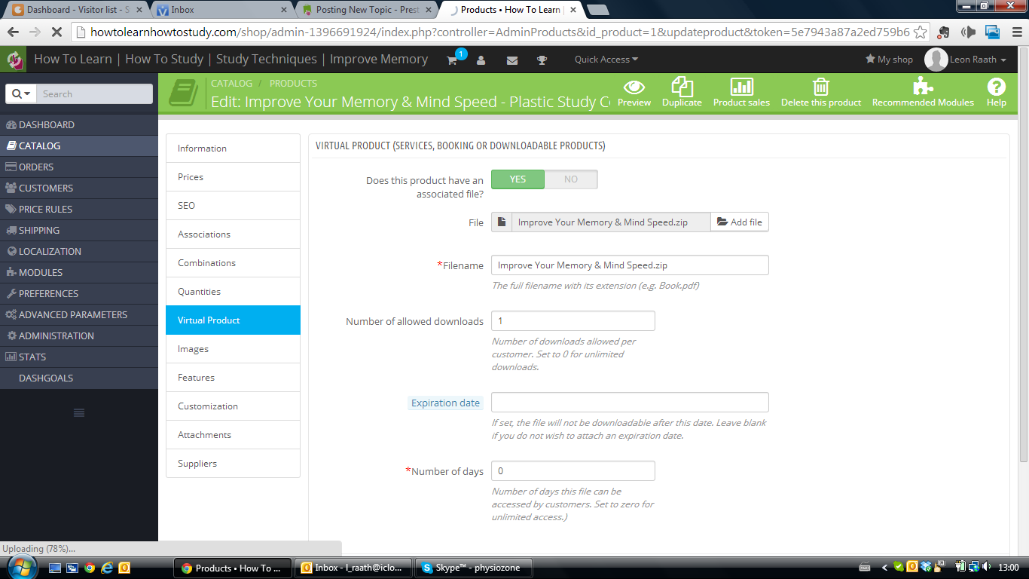Image resolution: width=1029 pixels, height=579 pixels.
Task: Set associated file toggle to NO
Action: point(571,179)
